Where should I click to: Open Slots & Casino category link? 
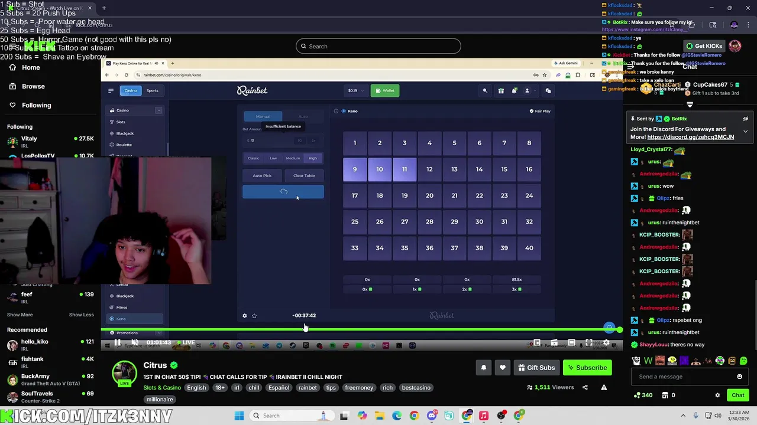tap(162, 388)
